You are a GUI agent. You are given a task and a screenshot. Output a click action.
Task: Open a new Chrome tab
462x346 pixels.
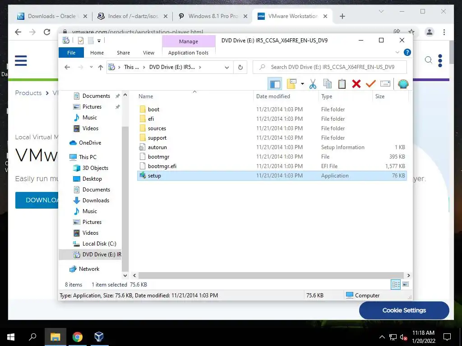(342, 16)
